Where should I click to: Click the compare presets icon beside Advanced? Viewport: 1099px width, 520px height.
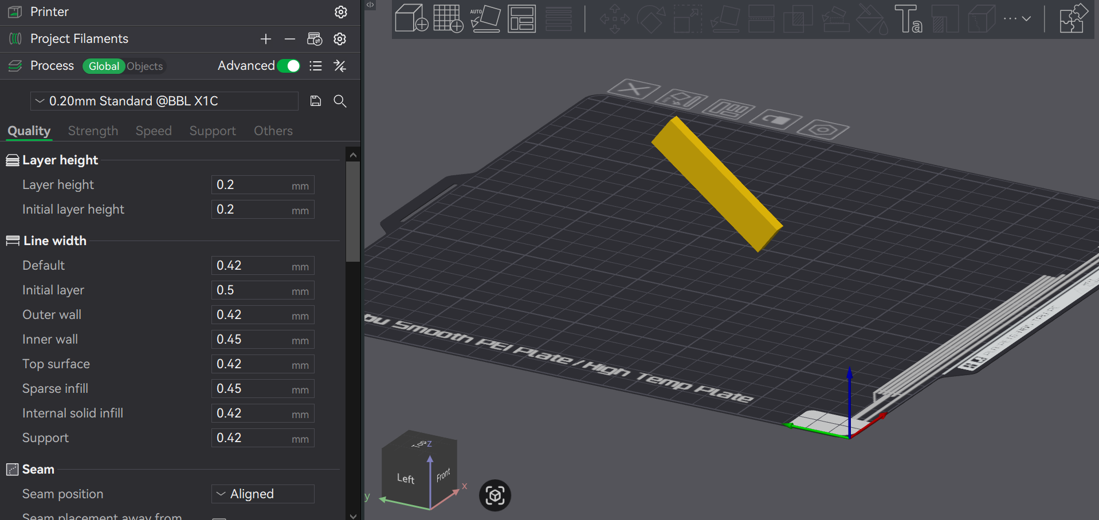tap(340, 66)
